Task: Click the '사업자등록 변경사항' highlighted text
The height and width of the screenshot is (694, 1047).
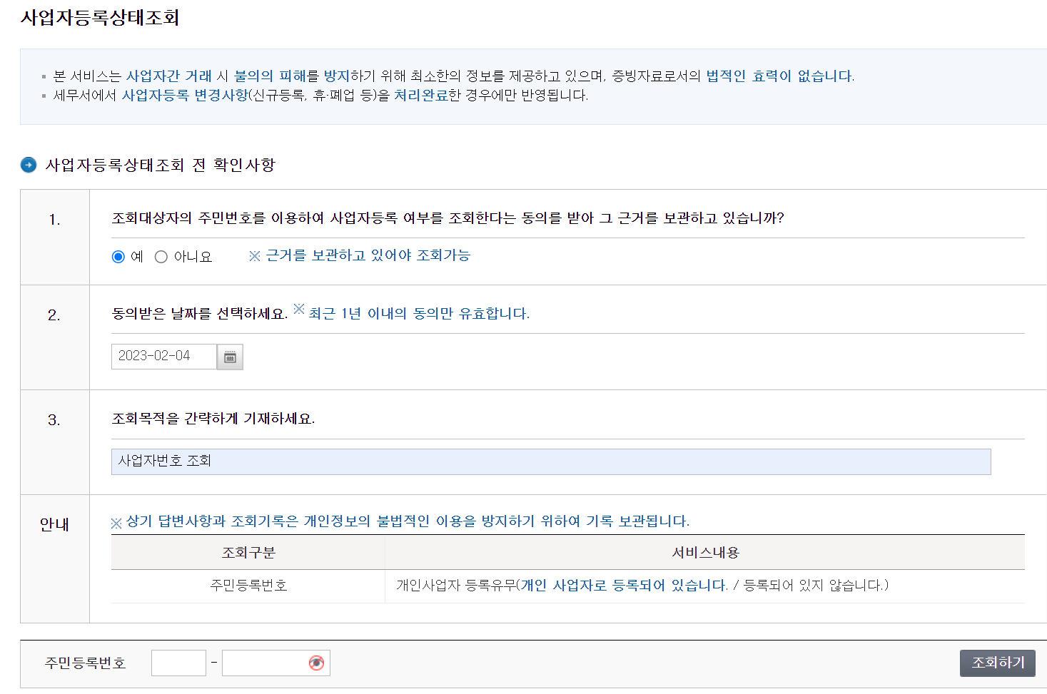Action: 185,95
